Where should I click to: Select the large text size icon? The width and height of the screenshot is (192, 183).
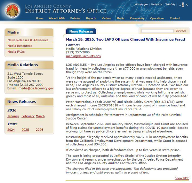tap(186, 4)
